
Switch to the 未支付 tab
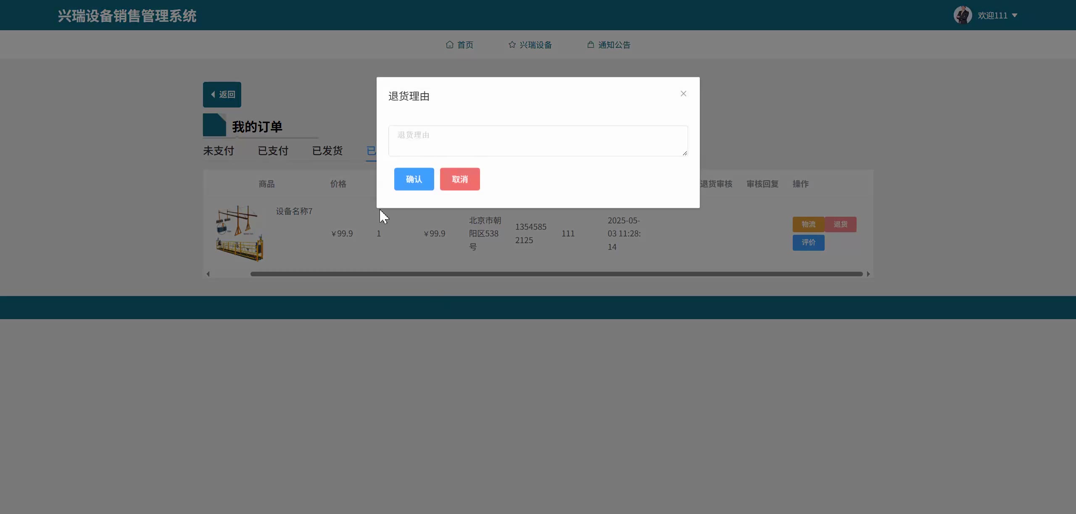click(x=218, y=151)
